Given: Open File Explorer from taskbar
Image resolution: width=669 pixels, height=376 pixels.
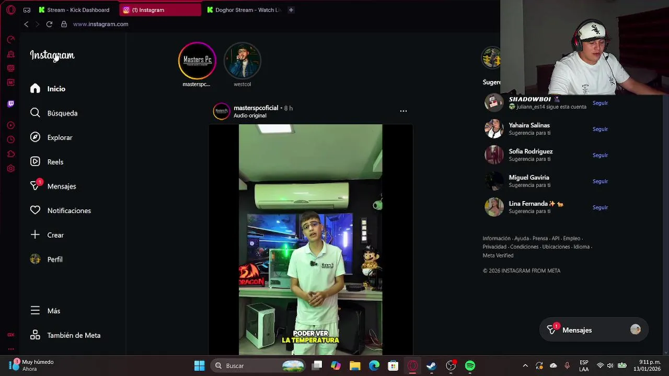Looking at the screenshot, I should [x=355, y=366].
